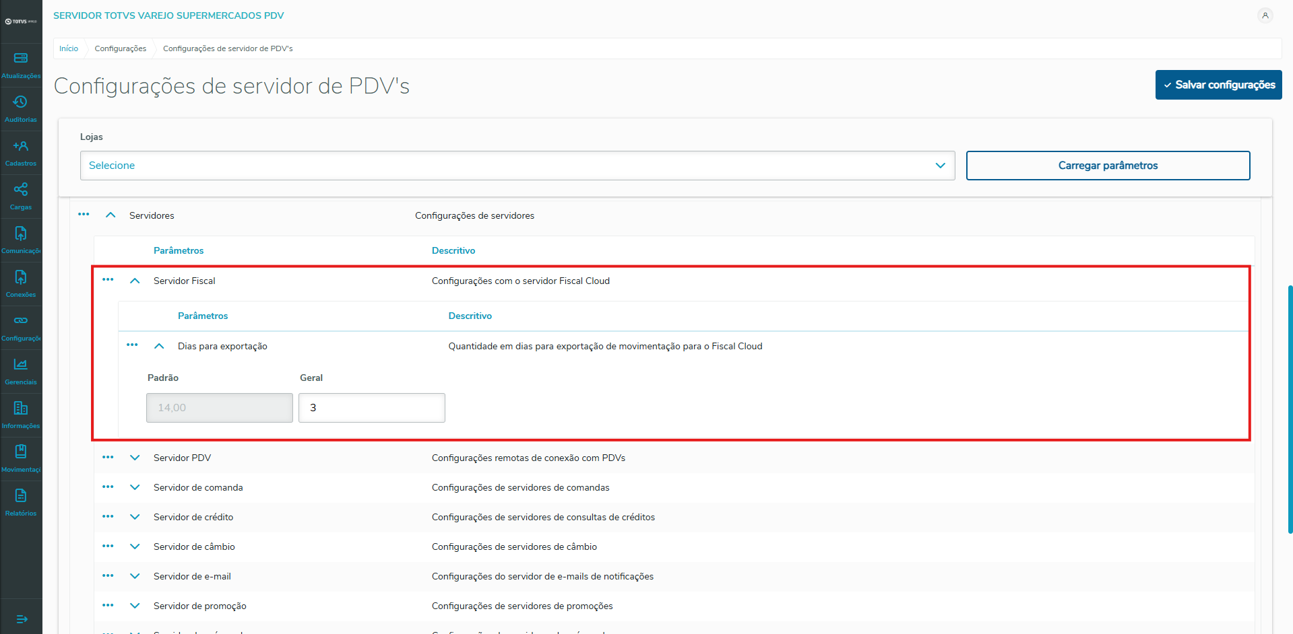Click the Salvar configurações button
Viewport: 1293px width, 634px height.
pos(1218,85)
